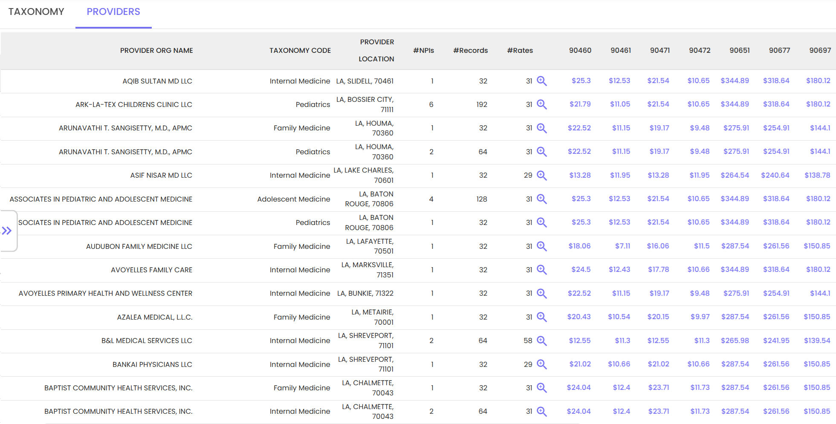
Task: Click magnifier icon for AQIB SULTAN MD LLC
Action: coord(541,81)
